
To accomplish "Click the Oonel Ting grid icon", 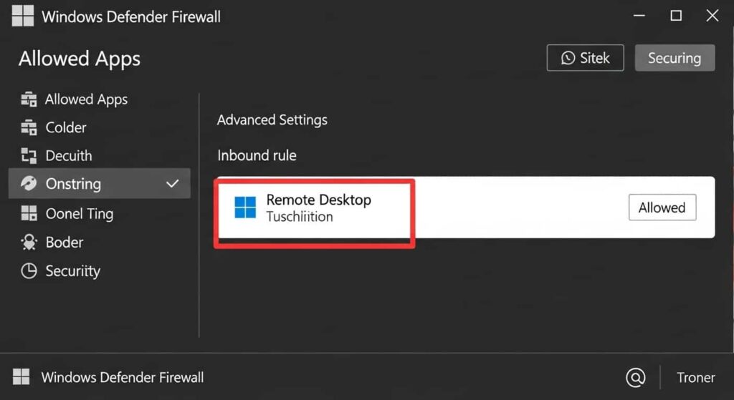I will 29,213.
